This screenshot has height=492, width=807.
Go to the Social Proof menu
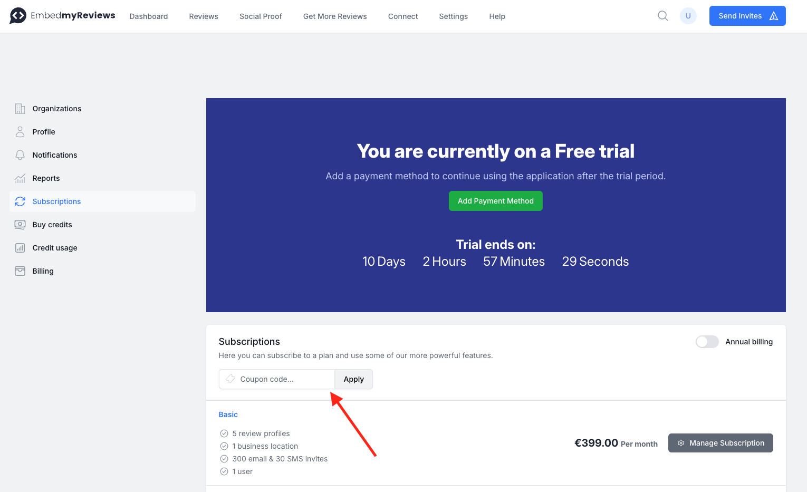click(261, 16)
